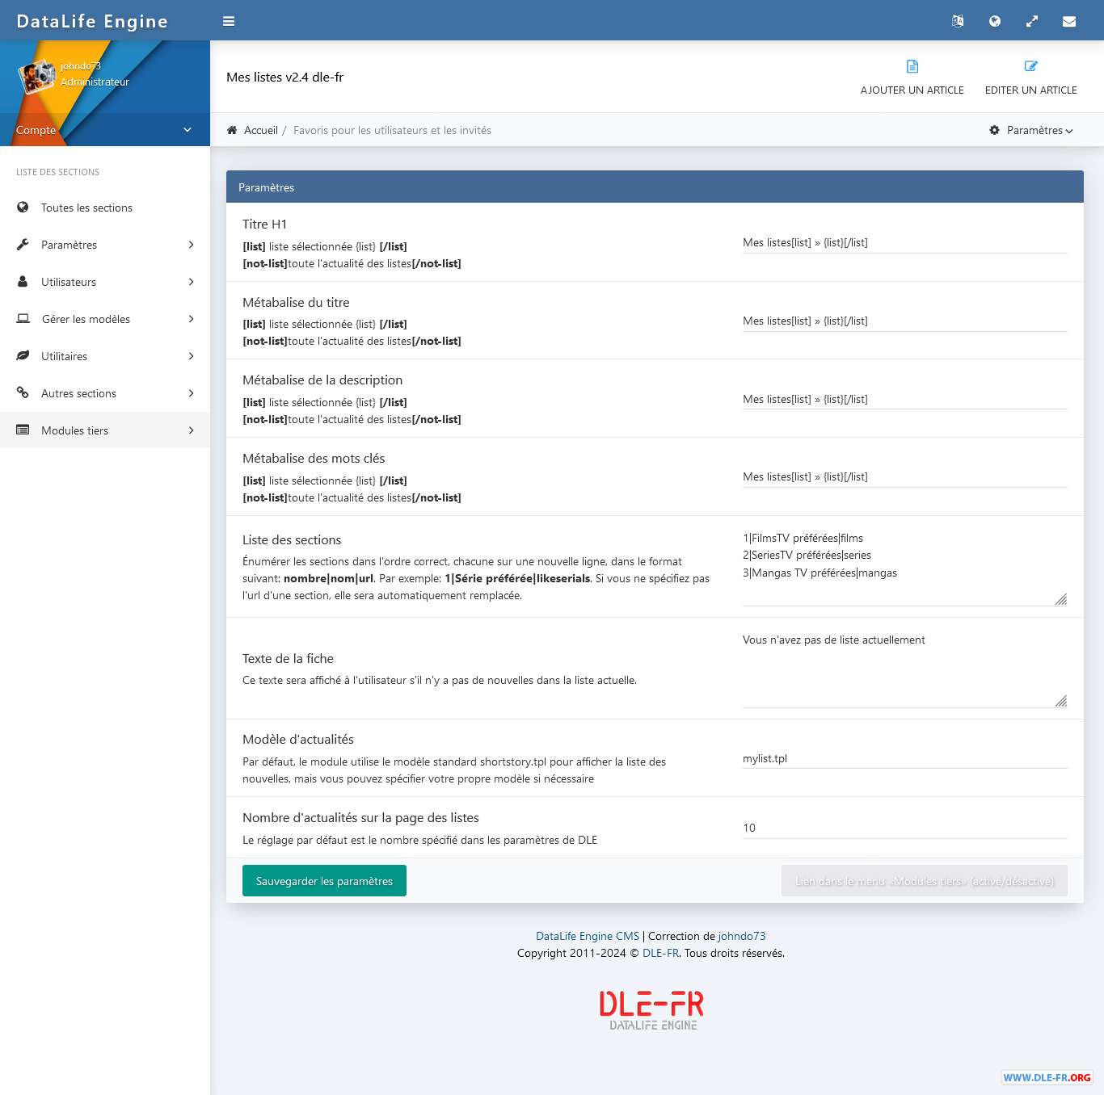Screen dimensions: 1104x1095
Task: Click the gear icon next to Paramètres dropdown
Action: pos(995,130)
